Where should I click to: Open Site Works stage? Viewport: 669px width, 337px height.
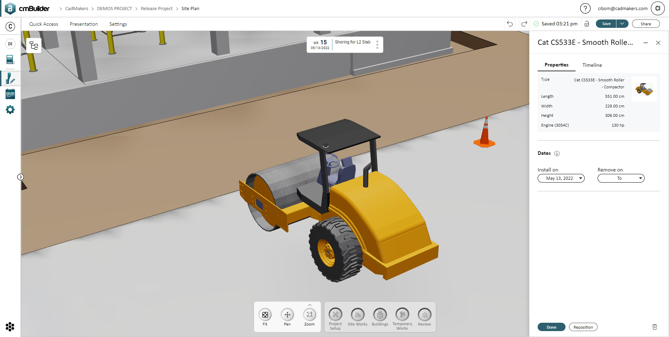357,317
